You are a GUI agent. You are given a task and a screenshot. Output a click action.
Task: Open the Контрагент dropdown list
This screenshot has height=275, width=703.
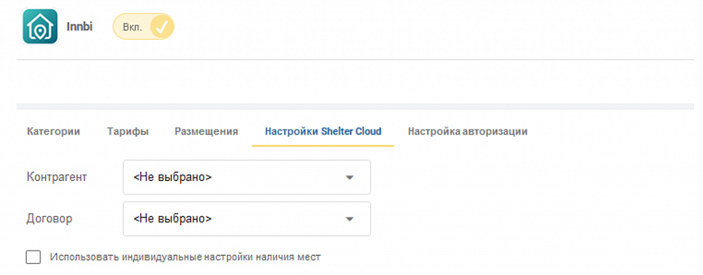pos(246,178)
